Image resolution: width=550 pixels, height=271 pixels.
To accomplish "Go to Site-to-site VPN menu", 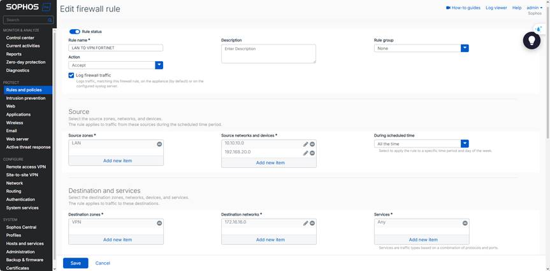I will click(22, 174).
